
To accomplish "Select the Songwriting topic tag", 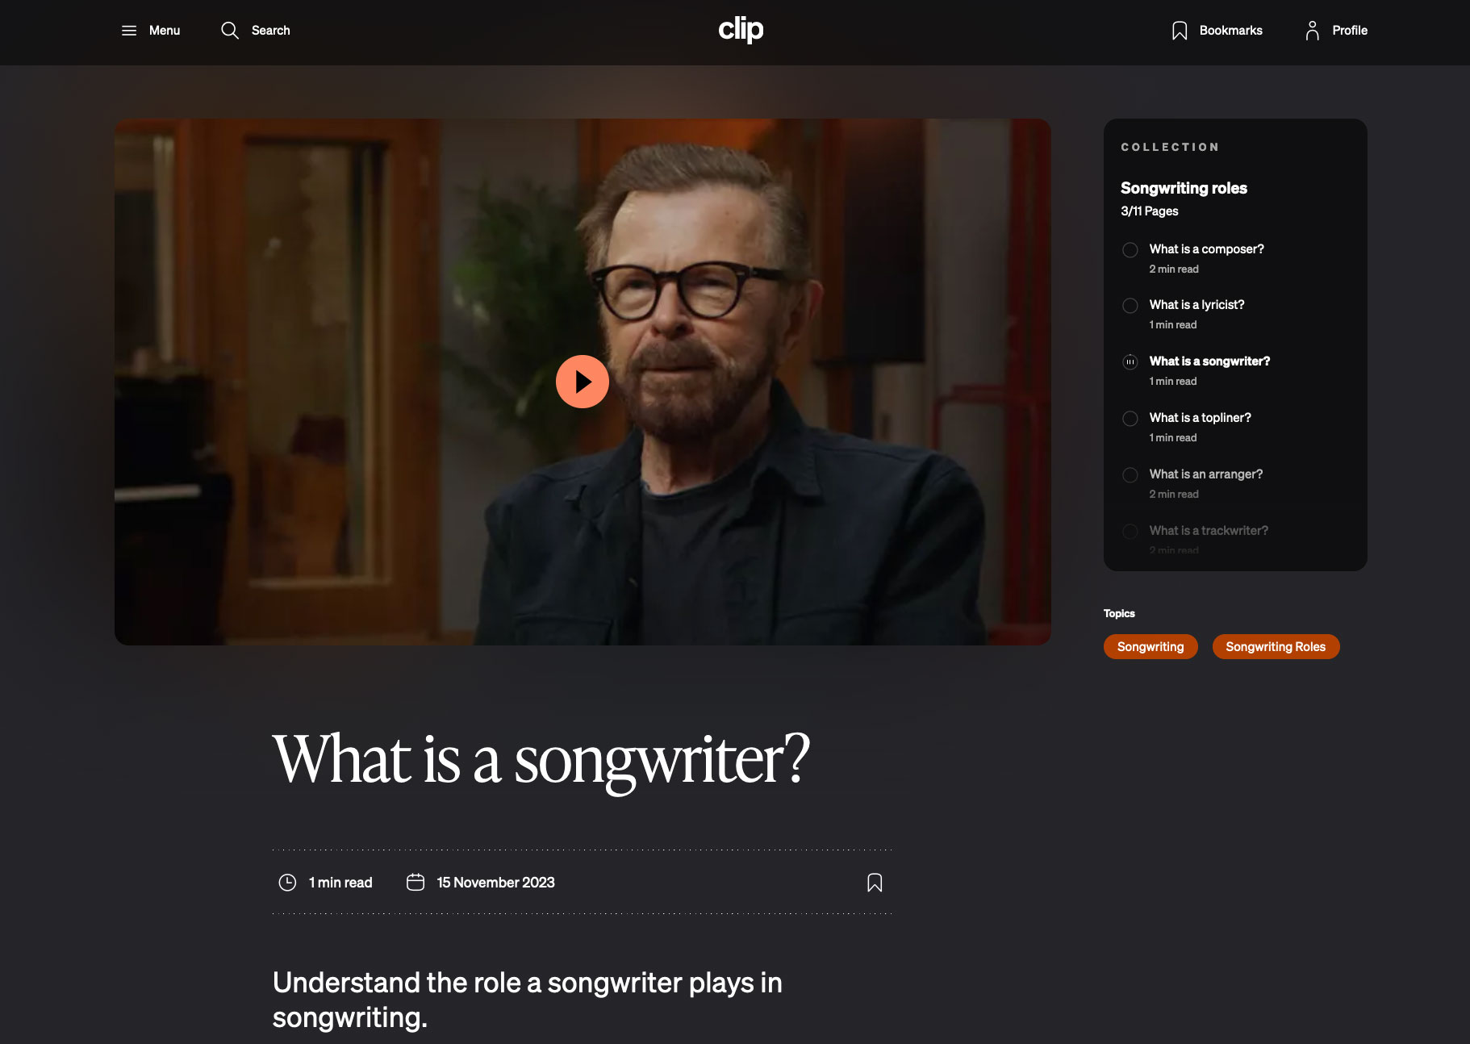I will pos(1151,647).
